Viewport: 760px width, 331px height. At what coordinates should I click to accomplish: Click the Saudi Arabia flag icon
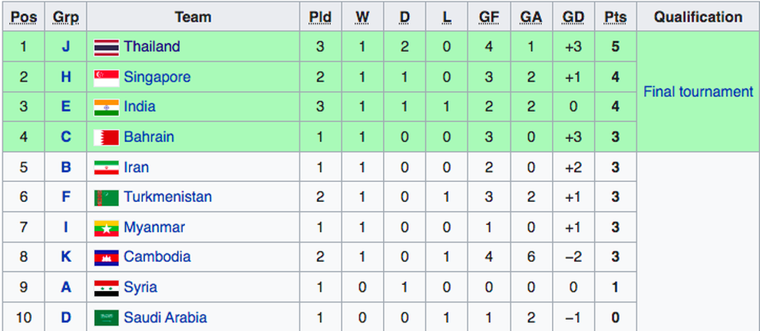point(106,318)
